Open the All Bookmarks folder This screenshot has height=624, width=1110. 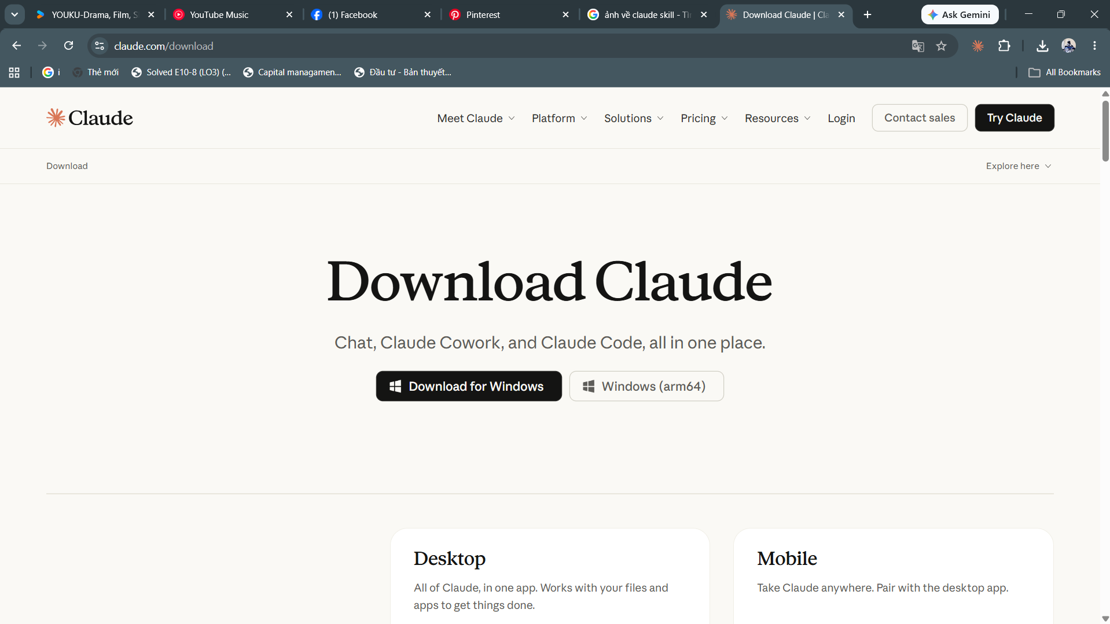(x=1064, y=72)
